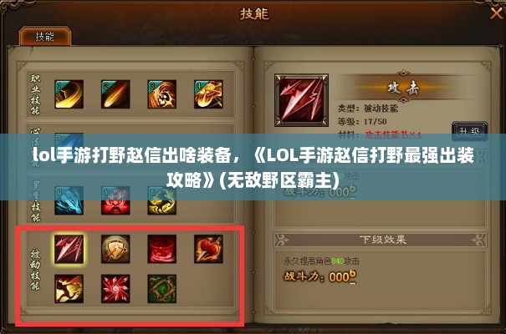
Task: Select class skill icon numbered 1
Action: [x=69, y=94]
